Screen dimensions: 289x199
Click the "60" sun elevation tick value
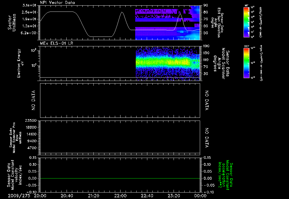(x=205, y=26)
